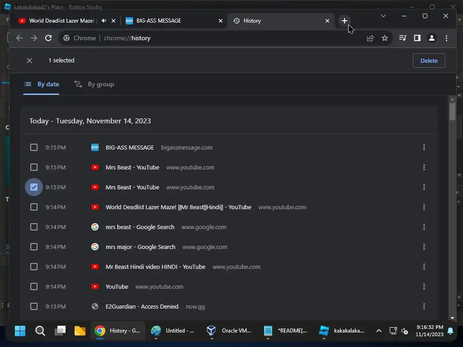Open more actions for checked Mrs Beast entry
Viewport: 463px width, 347px height.
424,187
